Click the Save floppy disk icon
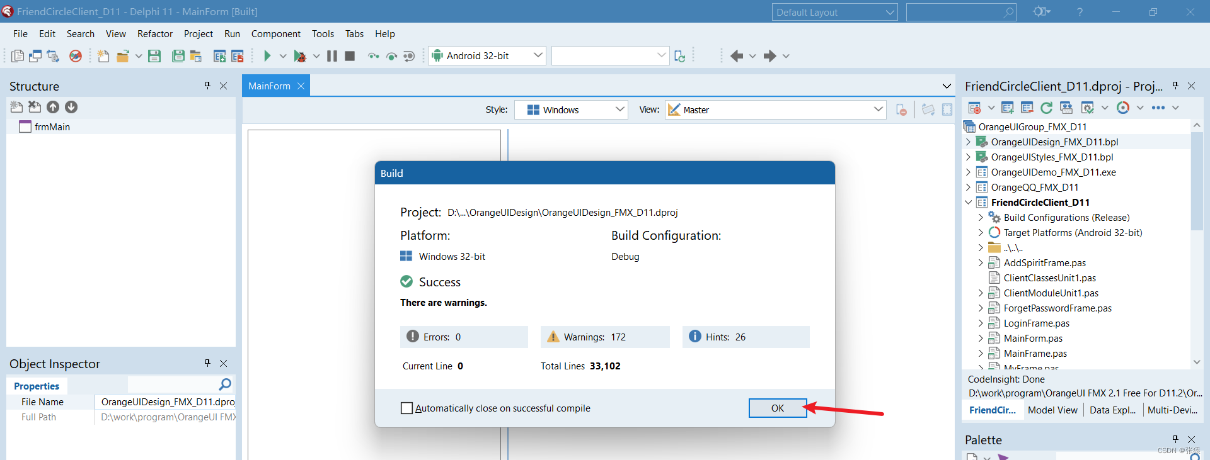Viewport: 1210px width, 460px height. coord(154,56)
